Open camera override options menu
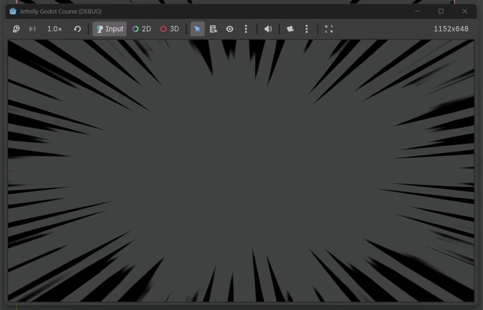 306,29
